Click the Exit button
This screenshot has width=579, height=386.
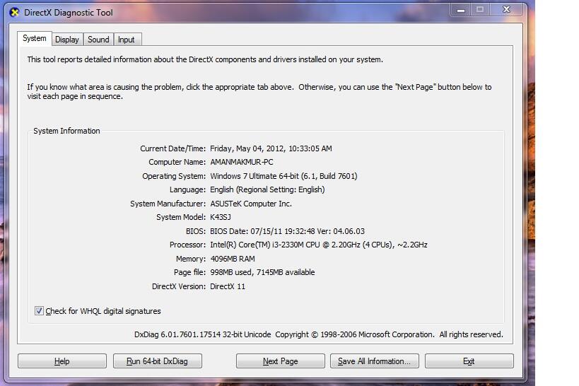click(469, 361)
